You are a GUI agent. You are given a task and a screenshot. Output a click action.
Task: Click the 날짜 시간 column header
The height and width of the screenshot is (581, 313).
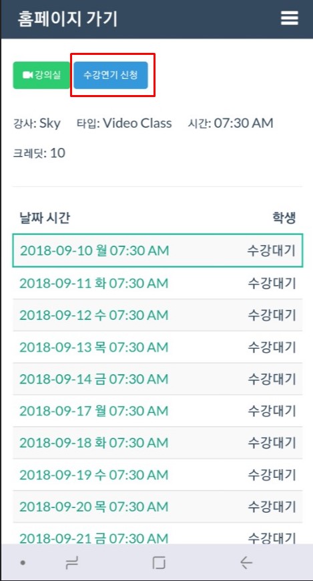45,218
